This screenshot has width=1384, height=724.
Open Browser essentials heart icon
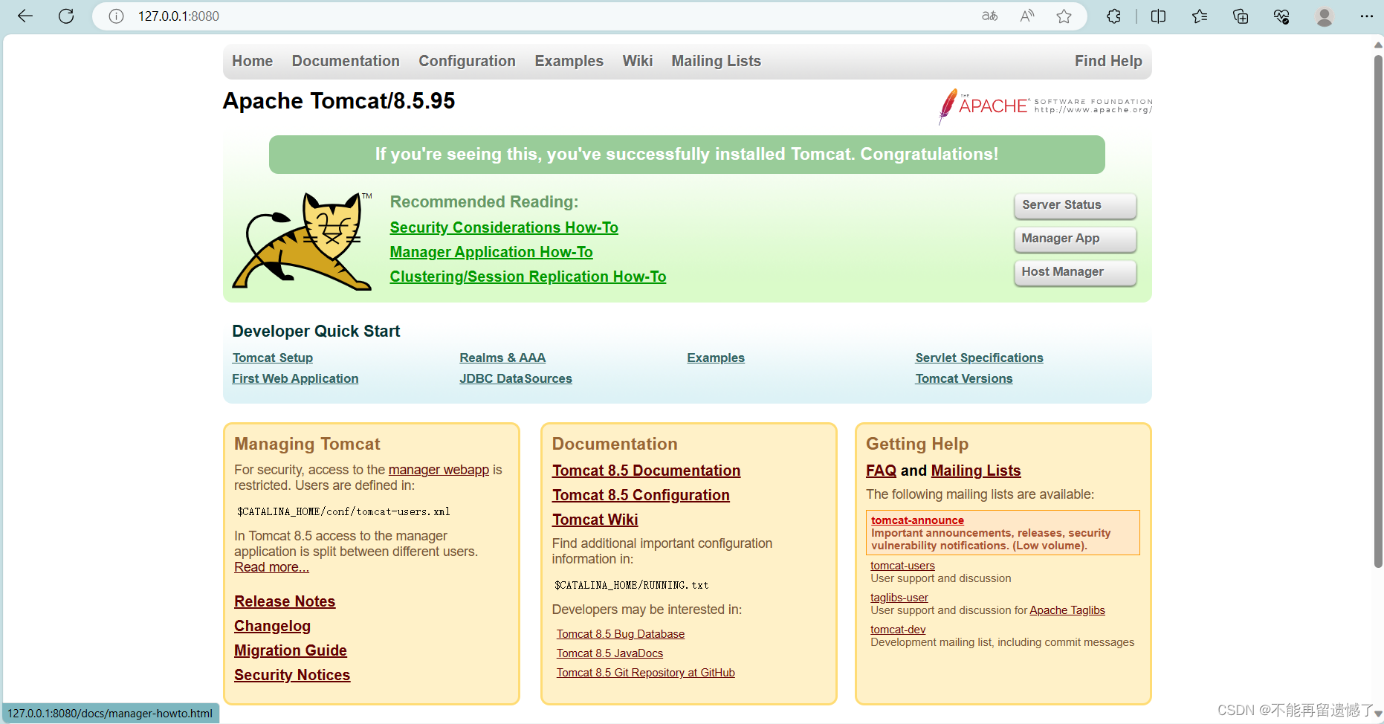pos(1281,16)
